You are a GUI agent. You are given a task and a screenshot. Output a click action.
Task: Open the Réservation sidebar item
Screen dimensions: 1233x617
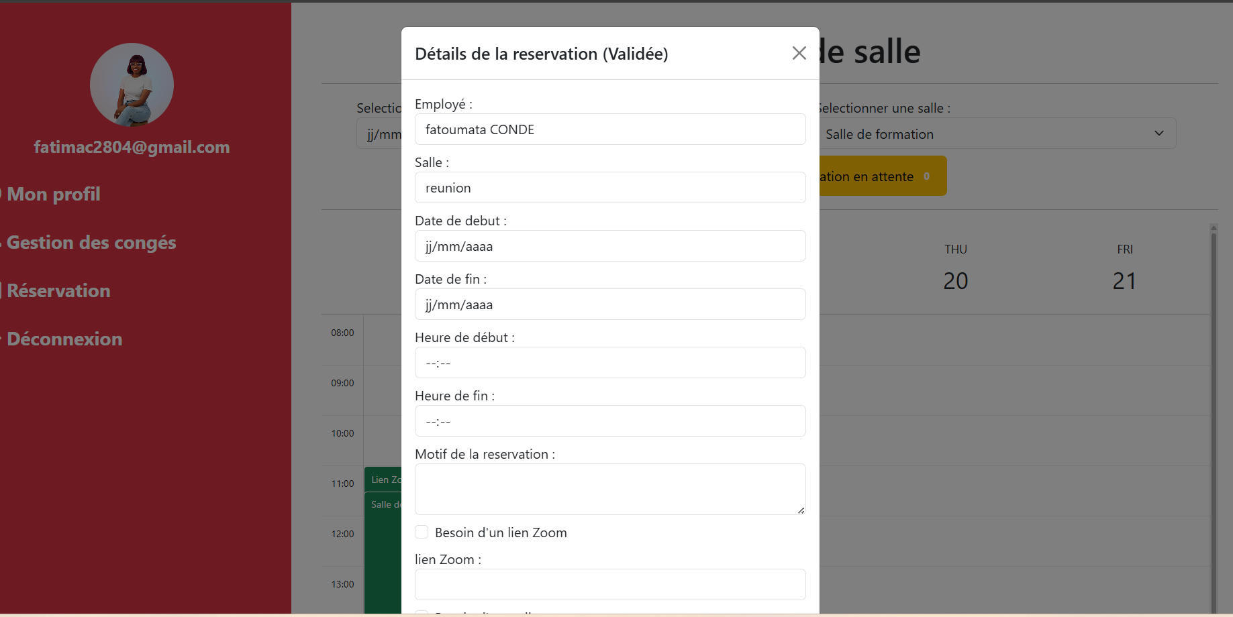point(58,290)
